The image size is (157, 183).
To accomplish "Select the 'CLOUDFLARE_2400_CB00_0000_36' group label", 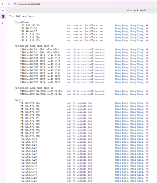I will click(34, 46).
